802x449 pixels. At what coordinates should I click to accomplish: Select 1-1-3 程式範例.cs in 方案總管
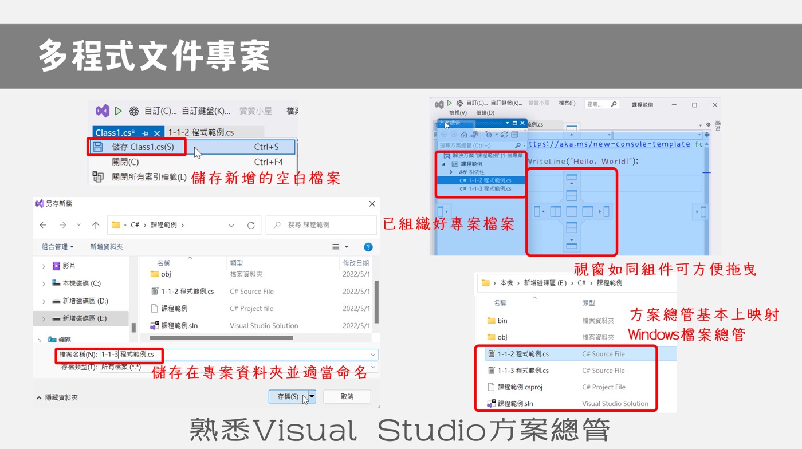click(x=485, y=188)
